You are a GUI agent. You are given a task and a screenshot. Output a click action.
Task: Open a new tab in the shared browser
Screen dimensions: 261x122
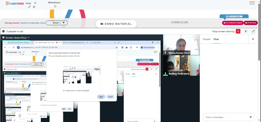[x=119, y=42]
